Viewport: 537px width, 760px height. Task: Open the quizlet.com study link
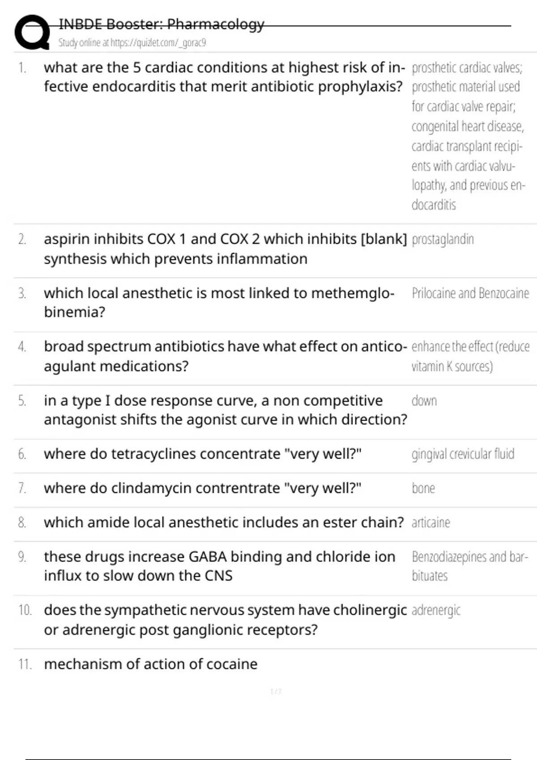132,43
